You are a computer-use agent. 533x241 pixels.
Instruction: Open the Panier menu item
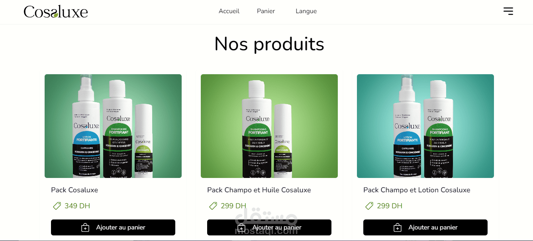266,11
